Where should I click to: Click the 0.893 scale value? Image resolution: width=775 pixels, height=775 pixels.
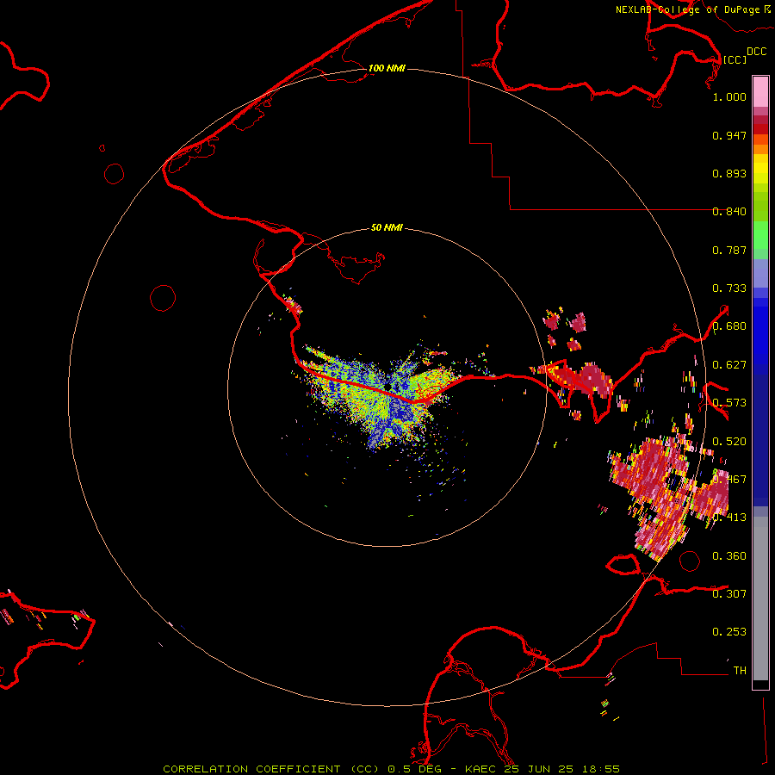pyautogui.click(x=729, y=173)
